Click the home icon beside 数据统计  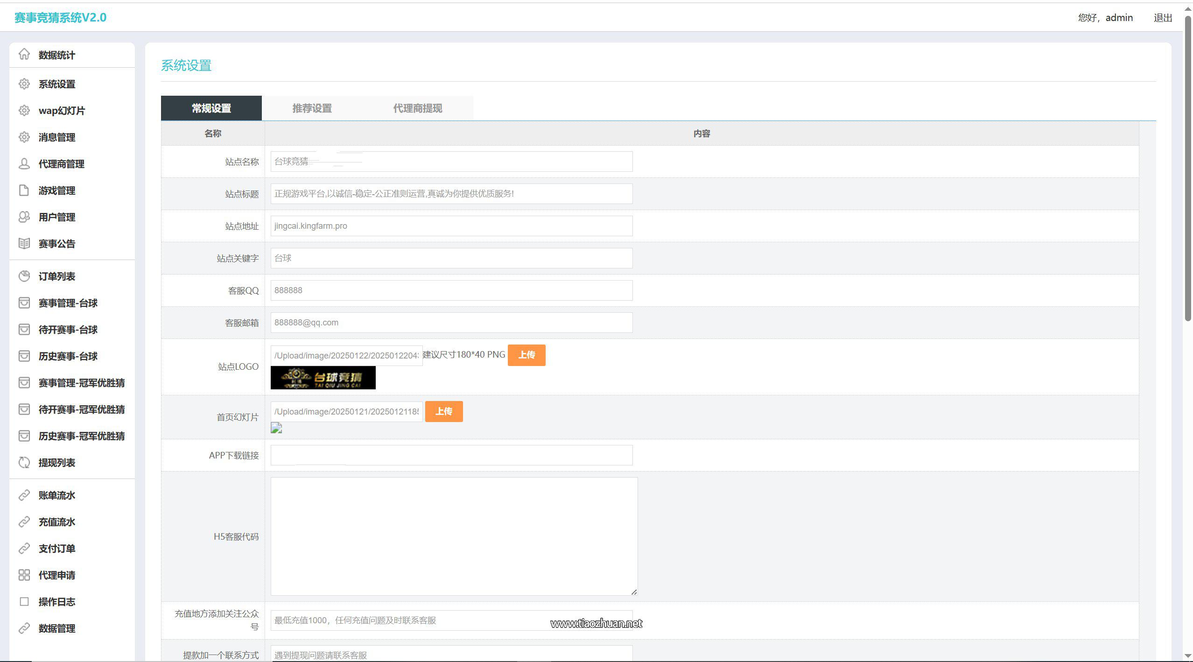[24, 55]
